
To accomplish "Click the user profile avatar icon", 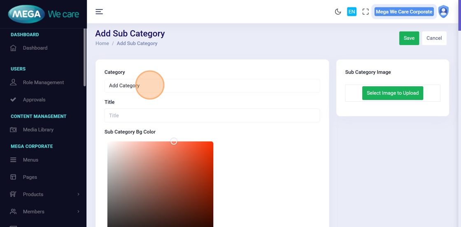I will tap(443, 11).
